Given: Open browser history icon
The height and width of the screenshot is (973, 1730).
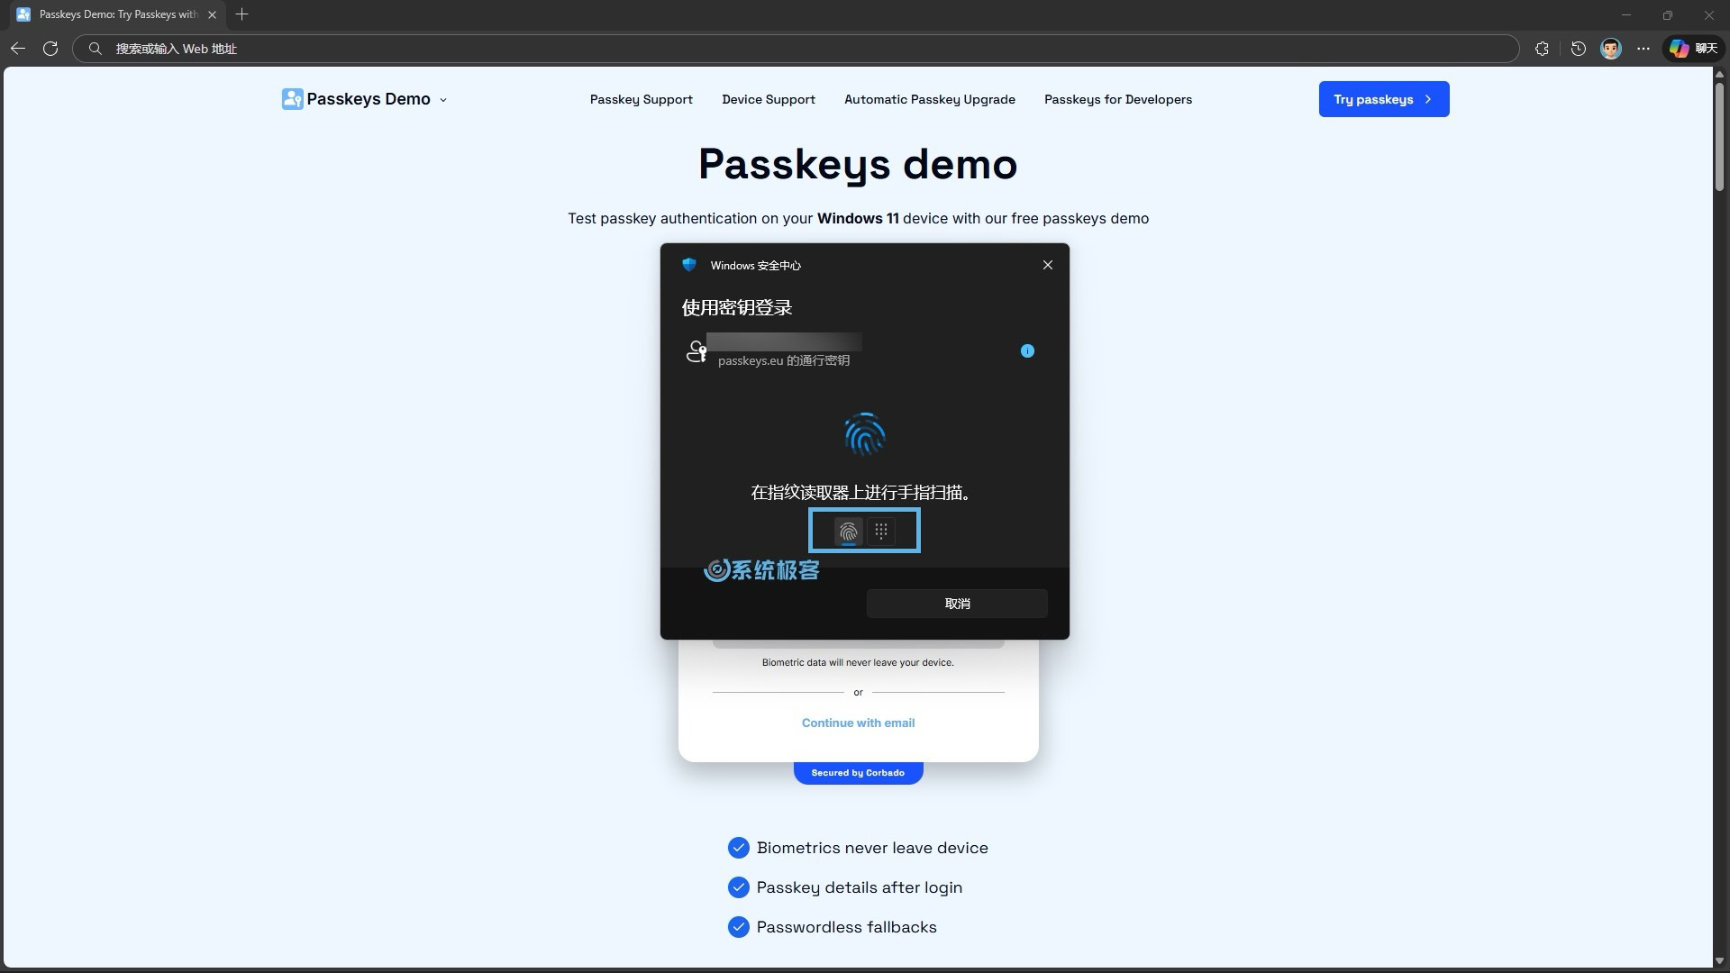Looking at the screenshot, I should coord(1578,49).
